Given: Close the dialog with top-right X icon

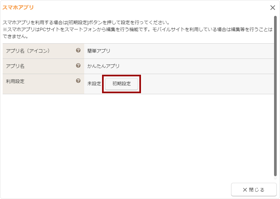Looking at the screenshot, I should tap(272, 8).
